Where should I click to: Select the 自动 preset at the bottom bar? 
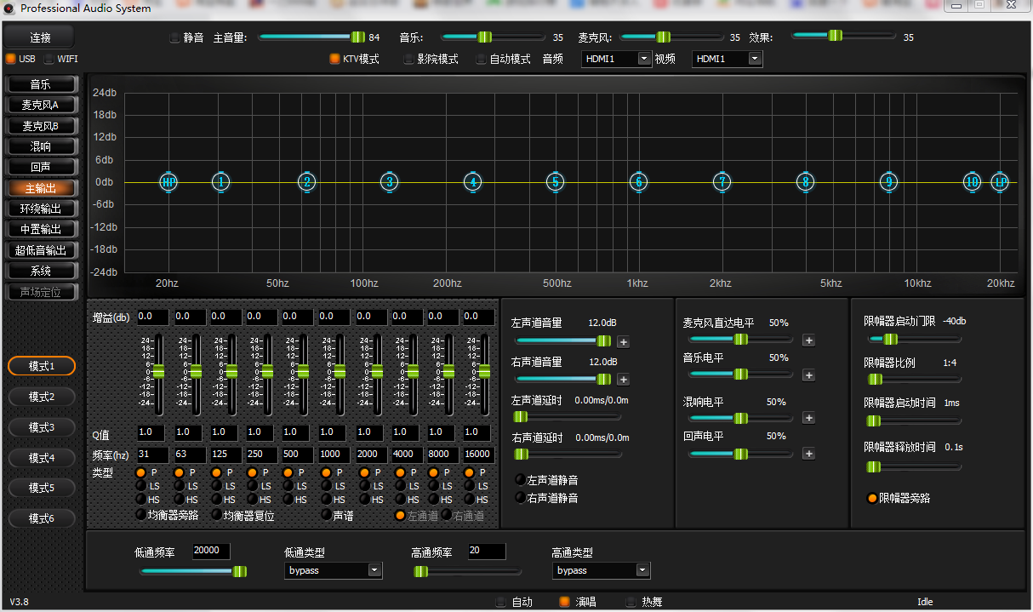(x=501, y=602)
